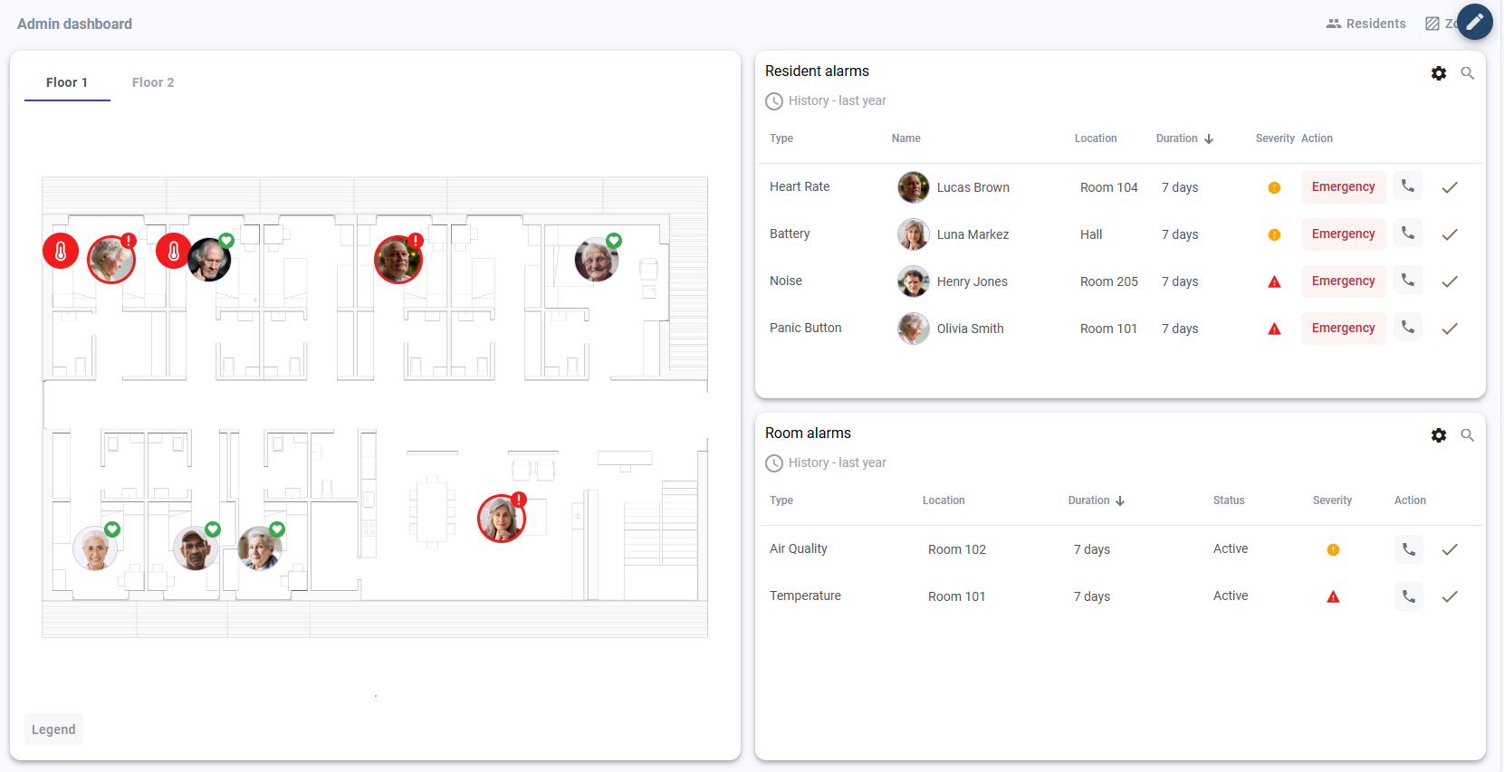
Task: Select the top-right healthy resident avatar on the map
Action: 597,260
